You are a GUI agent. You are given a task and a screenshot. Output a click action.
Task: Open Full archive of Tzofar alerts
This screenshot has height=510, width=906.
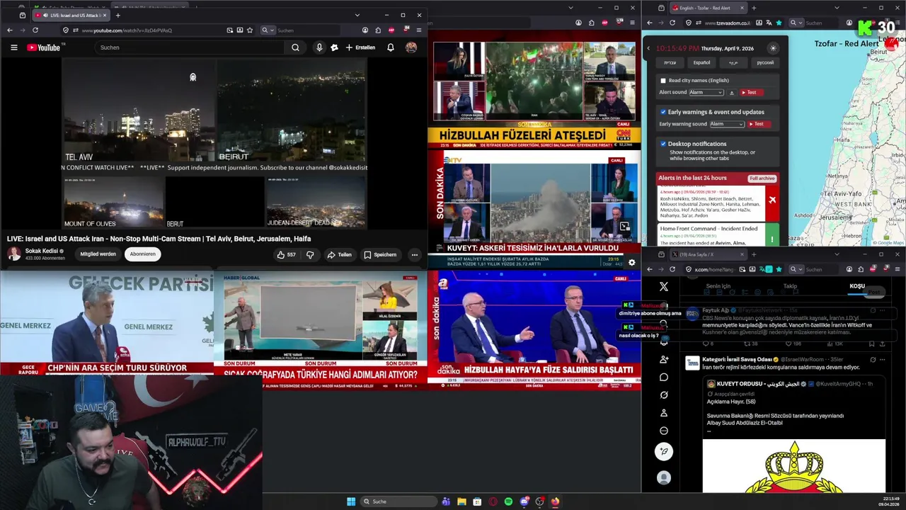(x=762, y=178)
